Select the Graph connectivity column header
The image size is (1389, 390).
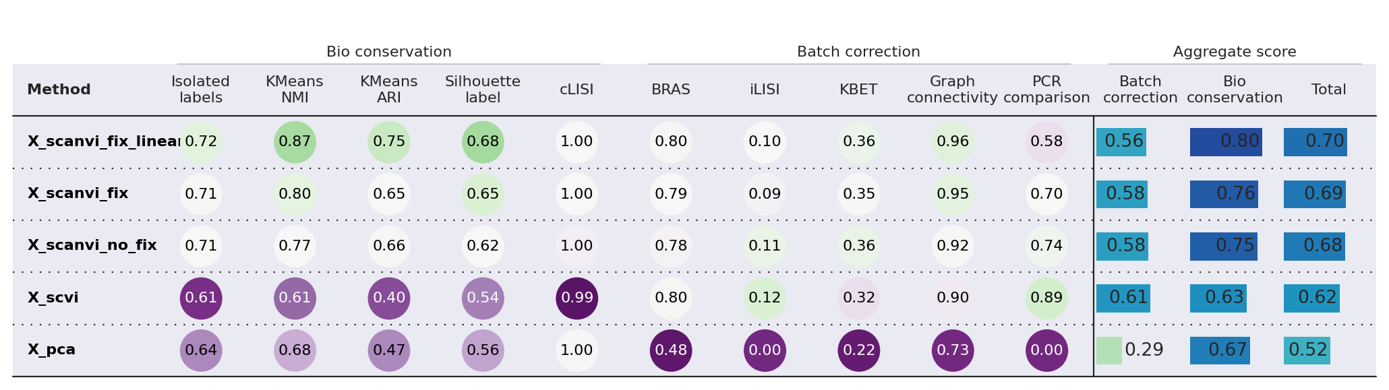tap(952, 90)
